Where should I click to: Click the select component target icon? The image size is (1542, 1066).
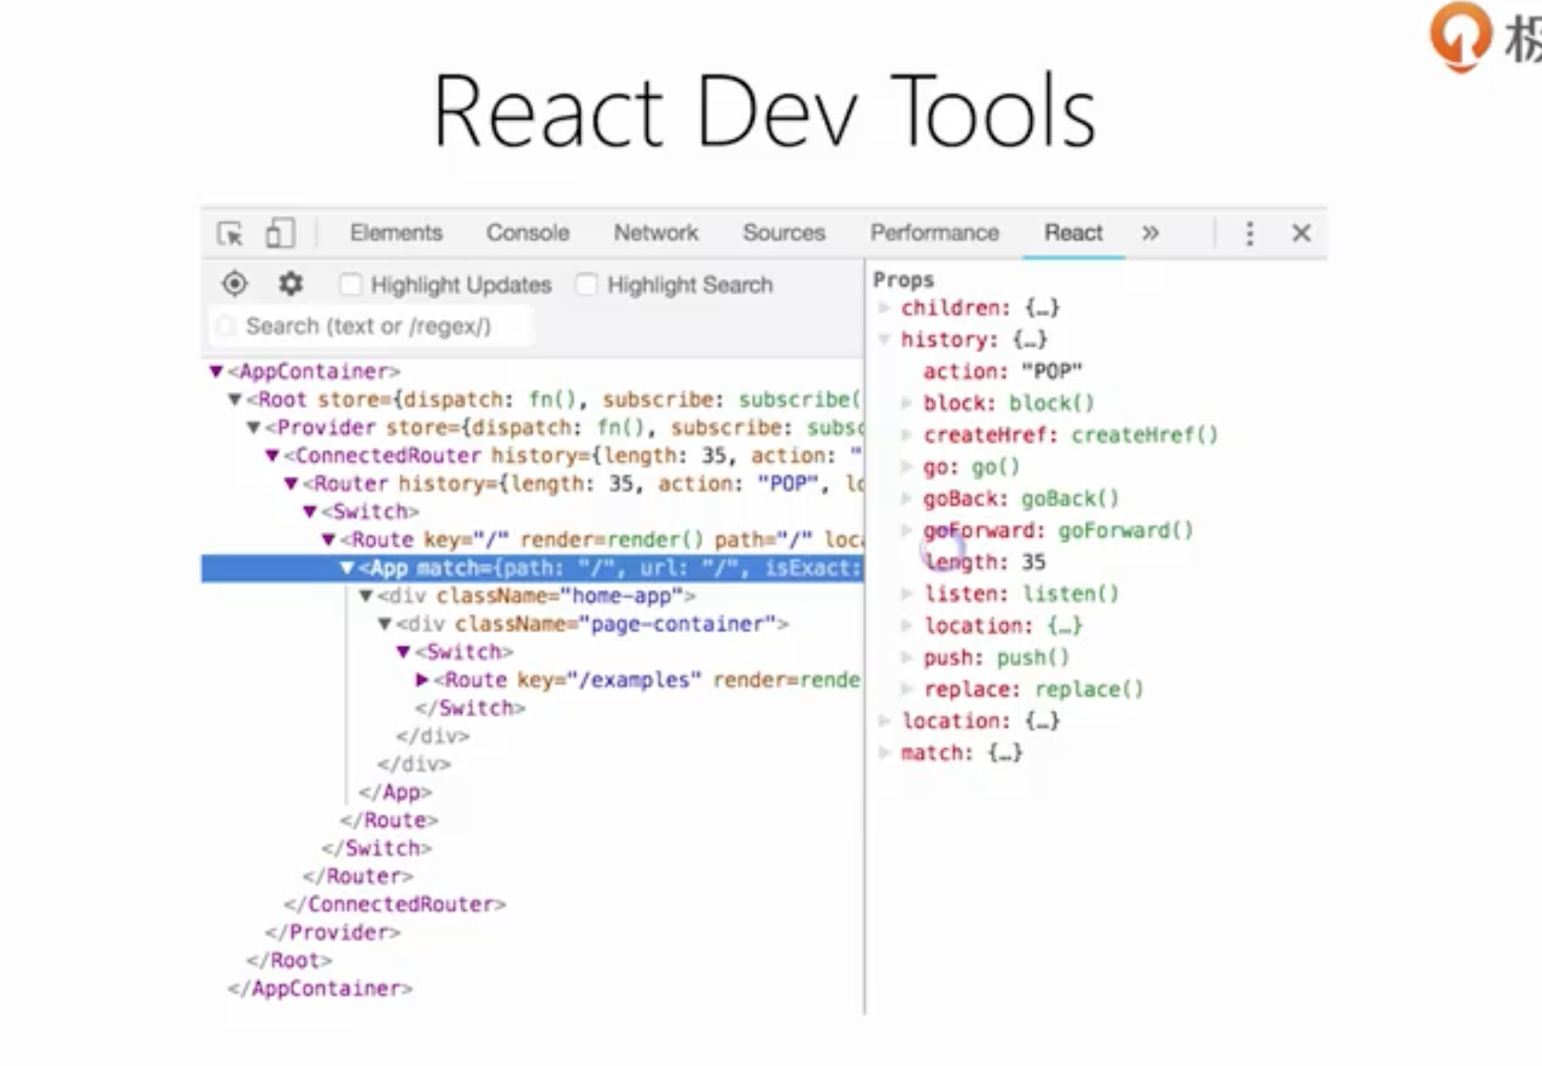tap(234, 284)
